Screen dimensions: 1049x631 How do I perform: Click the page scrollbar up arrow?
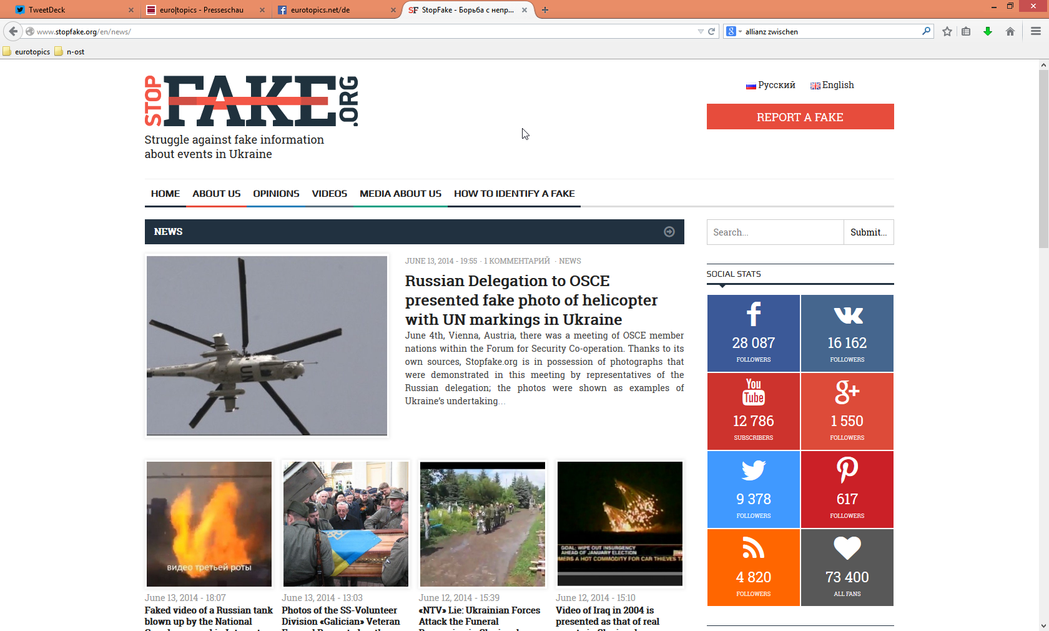(x=1043, y=64)
